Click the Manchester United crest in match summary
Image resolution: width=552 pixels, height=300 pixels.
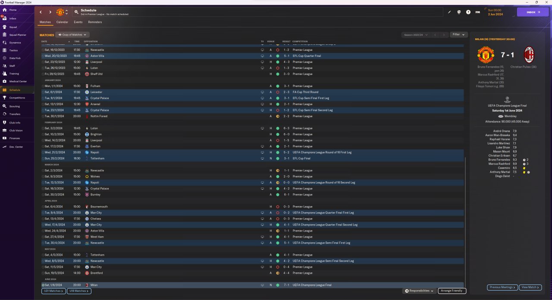485,55
